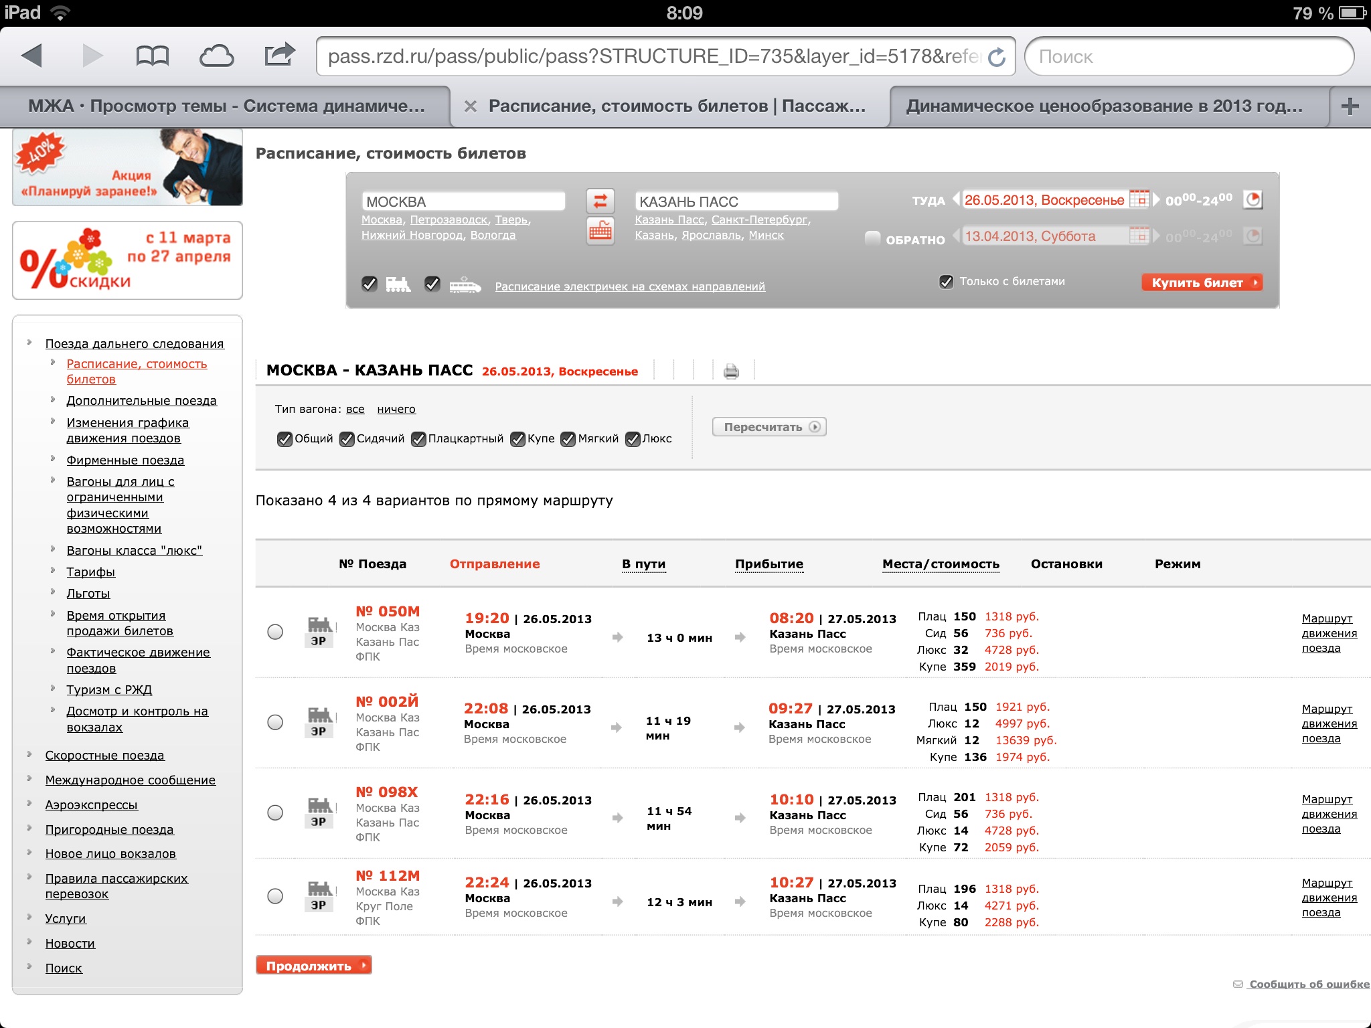This screenshot has height=1028, width=1371.
Task: Select radio button for train 050М
Action: click(x=275, y=632)
